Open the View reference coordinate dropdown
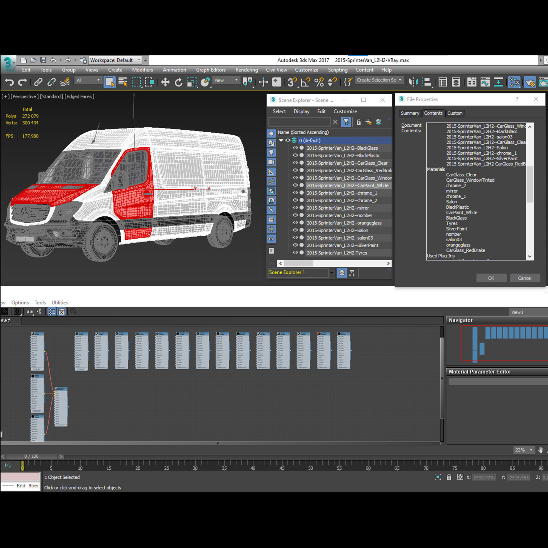The width and height of the screenshot is (548, 548). tap(226, 80)
